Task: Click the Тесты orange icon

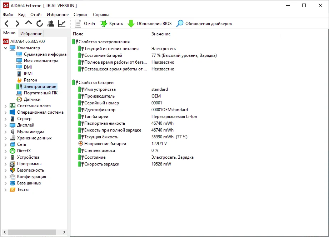Action: (13, 189)
